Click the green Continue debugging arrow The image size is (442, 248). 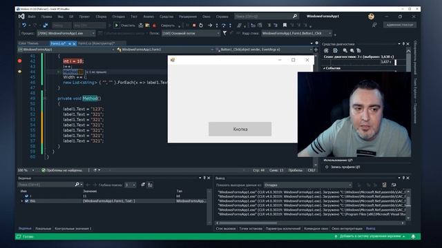point(117,25)
